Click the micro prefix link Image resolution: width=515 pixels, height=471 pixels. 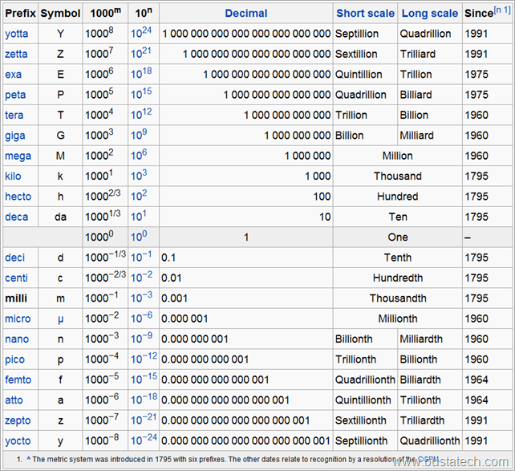point(18,319)
